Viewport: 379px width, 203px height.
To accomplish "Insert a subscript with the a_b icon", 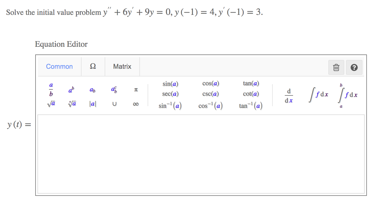I will point(92,90).
